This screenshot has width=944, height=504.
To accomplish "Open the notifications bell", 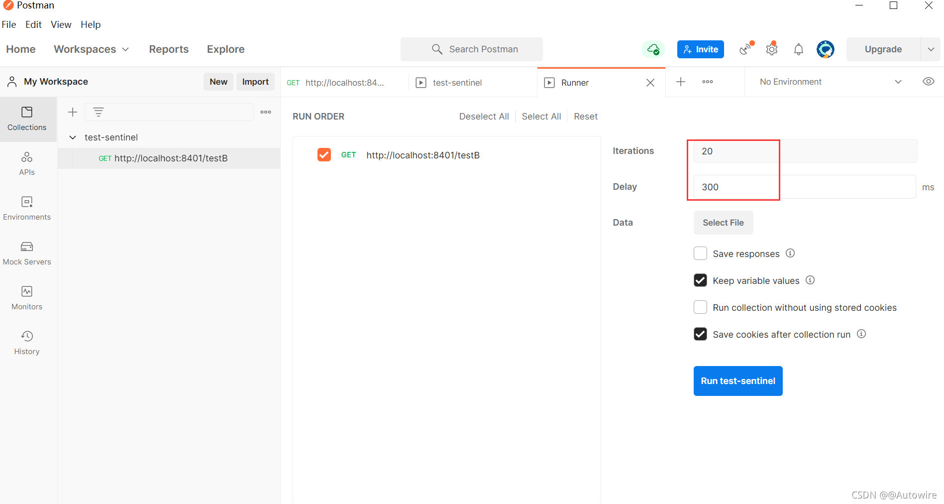I will 799,49.
